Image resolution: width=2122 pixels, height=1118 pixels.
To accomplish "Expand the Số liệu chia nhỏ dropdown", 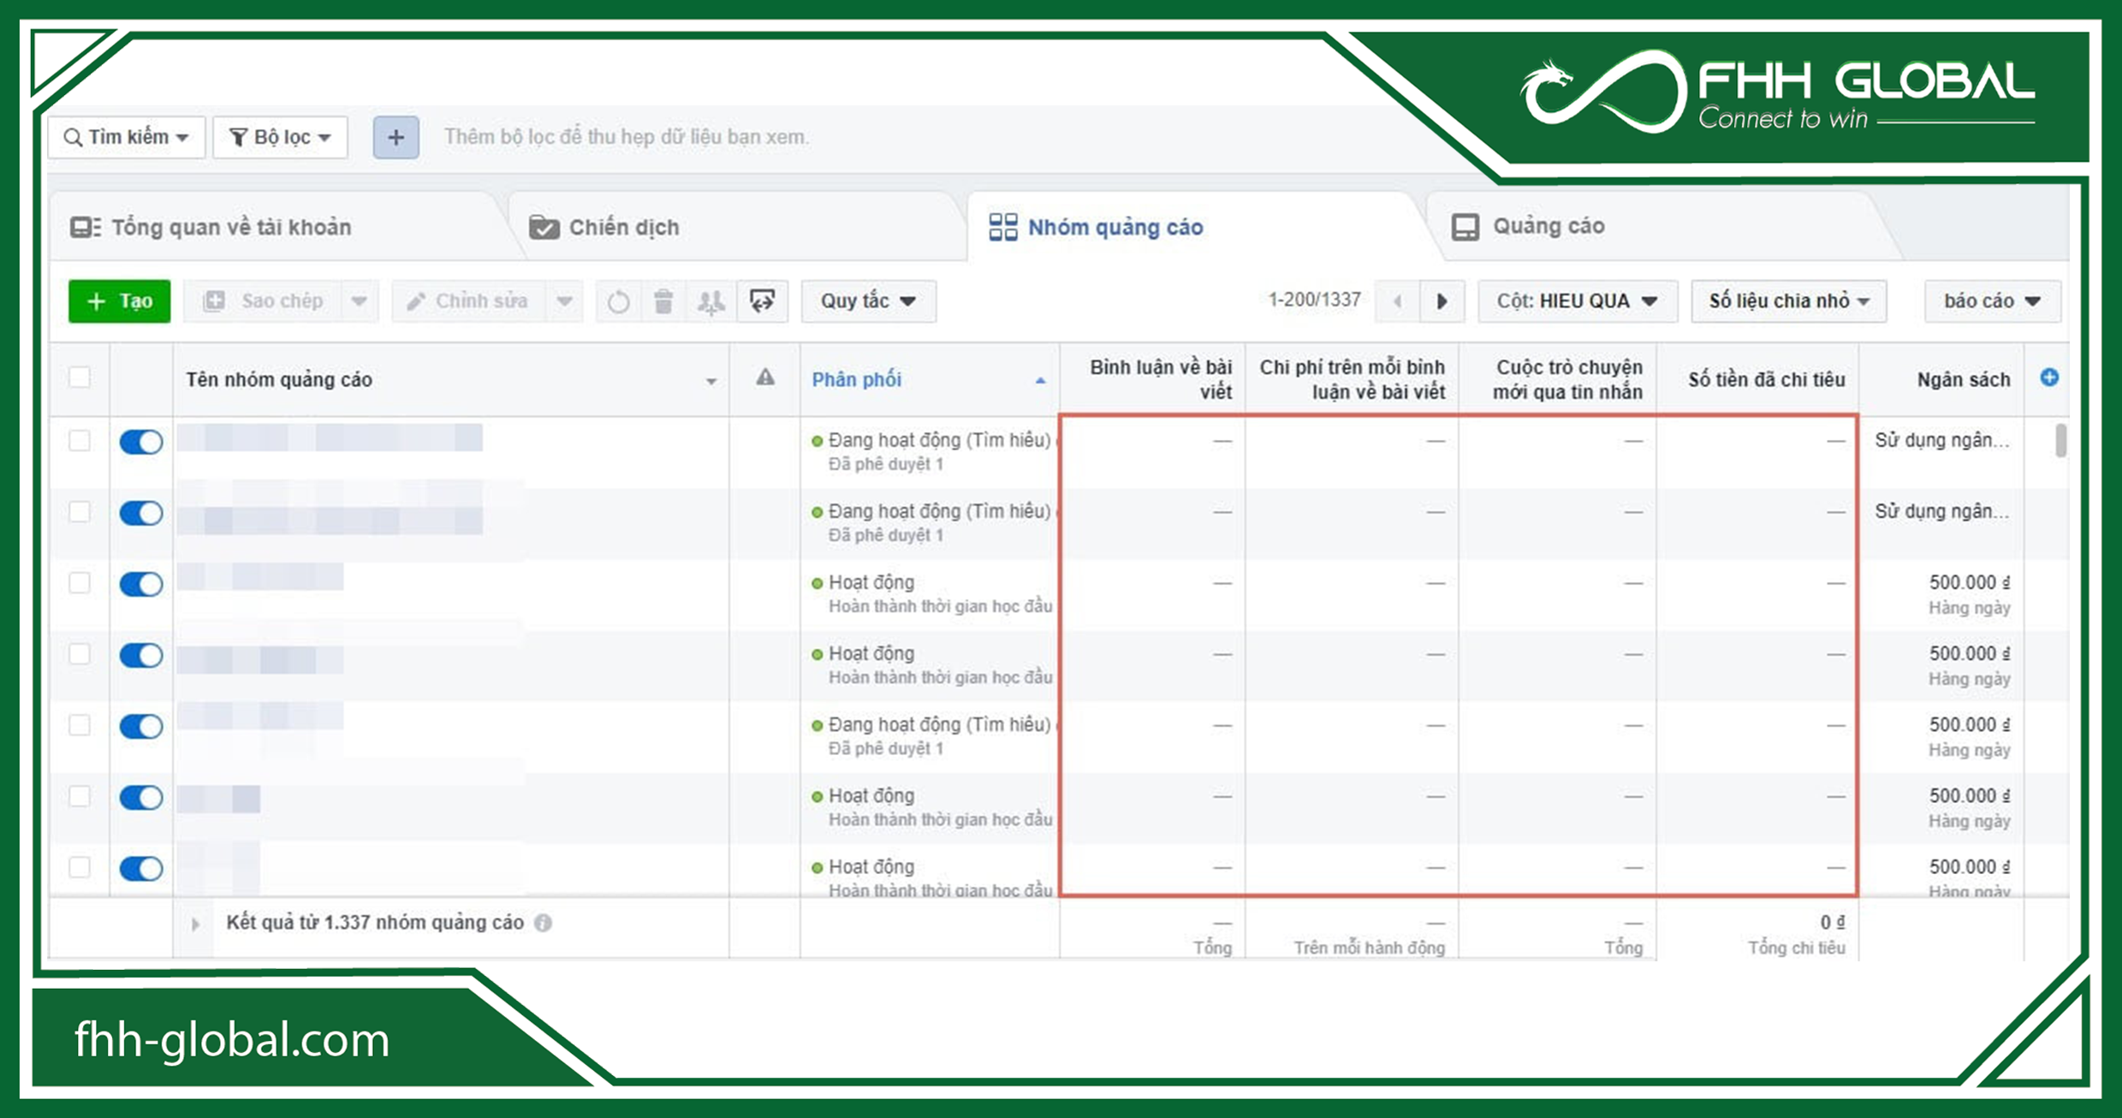I will point(1788,301).
